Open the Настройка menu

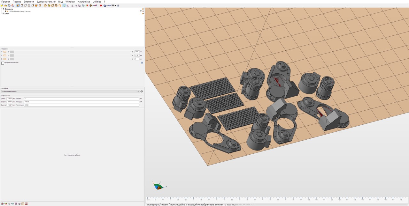[83, 2]
